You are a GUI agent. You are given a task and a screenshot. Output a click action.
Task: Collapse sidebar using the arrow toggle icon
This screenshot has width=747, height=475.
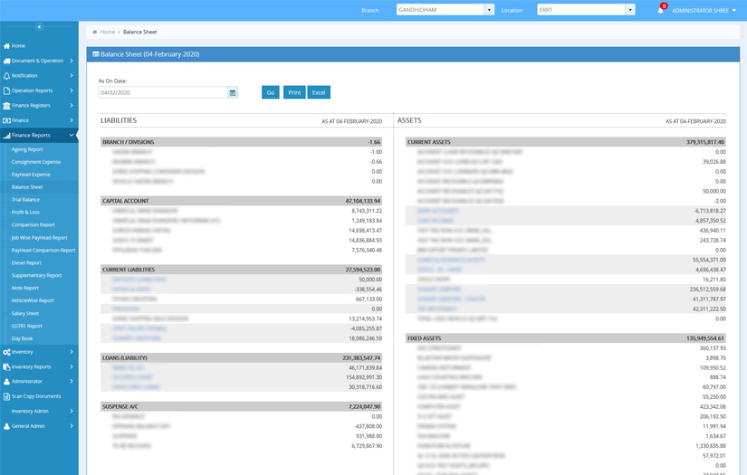(x=40, y=26)
